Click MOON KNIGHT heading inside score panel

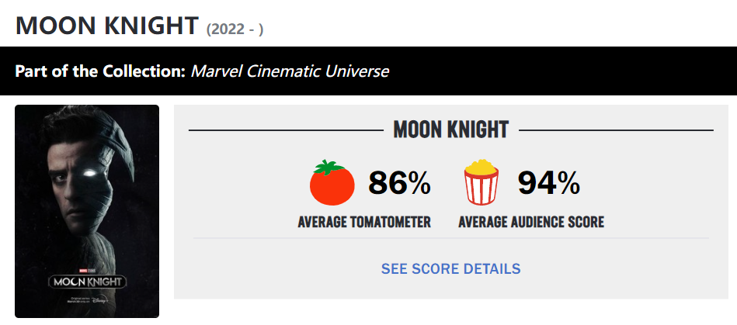pos(450,130)
